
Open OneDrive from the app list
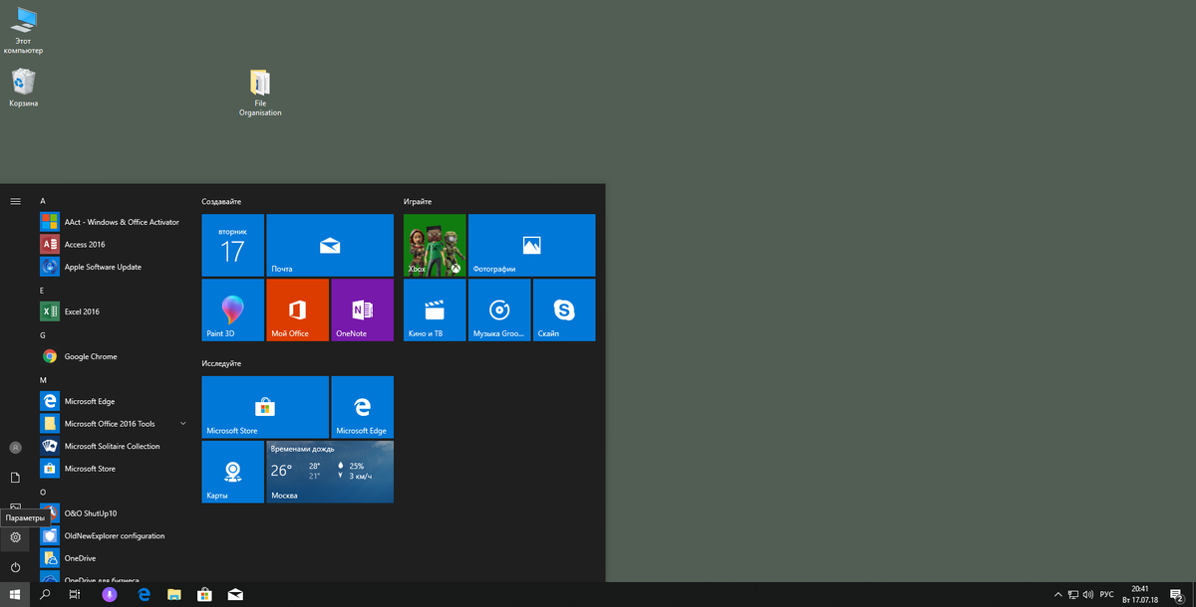(x=115, y=558)
